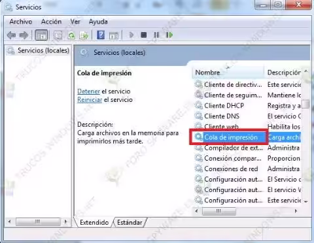The height and width of the screenshot is (243, 314).
Task: Click the Stop service square icon
Action: coord(144,35)
